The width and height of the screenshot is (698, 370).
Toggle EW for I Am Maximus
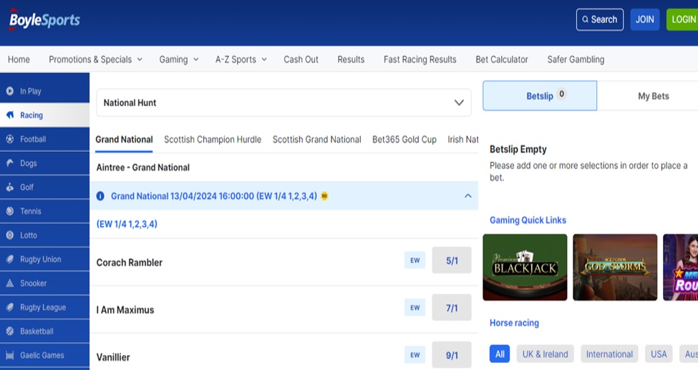point(415,308)
